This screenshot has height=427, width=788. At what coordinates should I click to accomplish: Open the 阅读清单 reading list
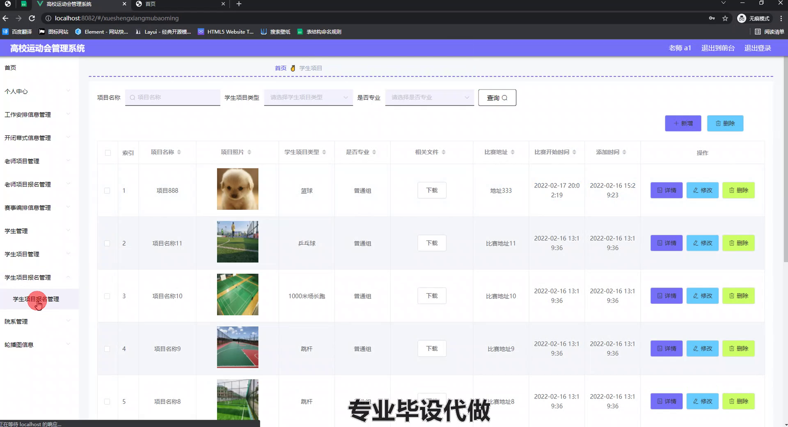coord(770,32)
